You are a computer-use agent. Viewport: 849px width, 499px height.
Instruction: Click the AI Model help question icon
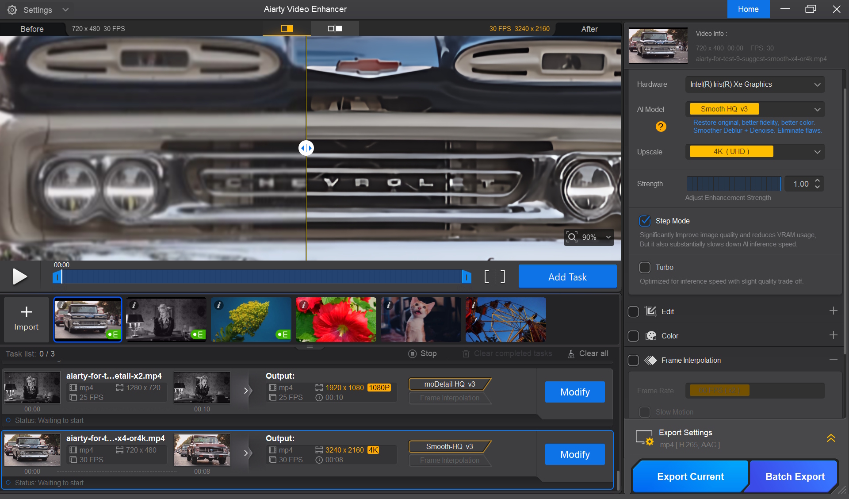click(x=661, y=127)
